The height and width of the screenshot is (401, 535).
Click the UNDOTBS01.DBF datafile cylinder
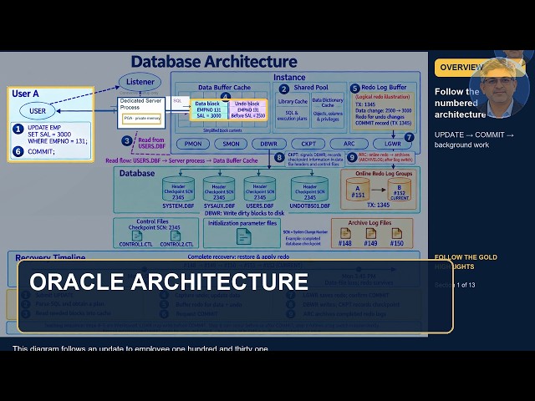pos(310,190)
